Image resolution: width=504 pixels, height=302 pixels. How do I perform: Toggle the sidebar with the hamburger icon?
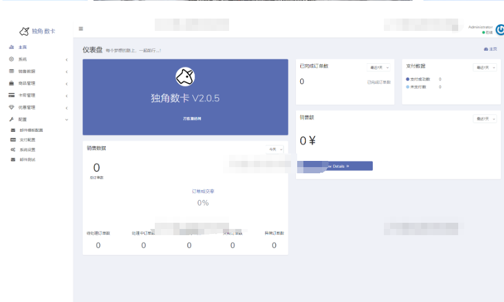(81, 28)
